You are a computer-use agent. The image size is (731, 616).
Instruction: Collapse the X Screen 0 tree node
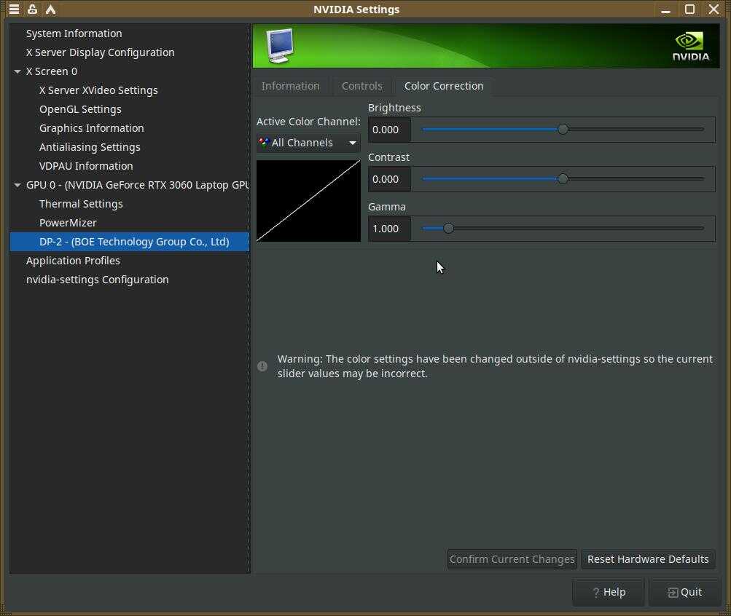click(17, 71)
